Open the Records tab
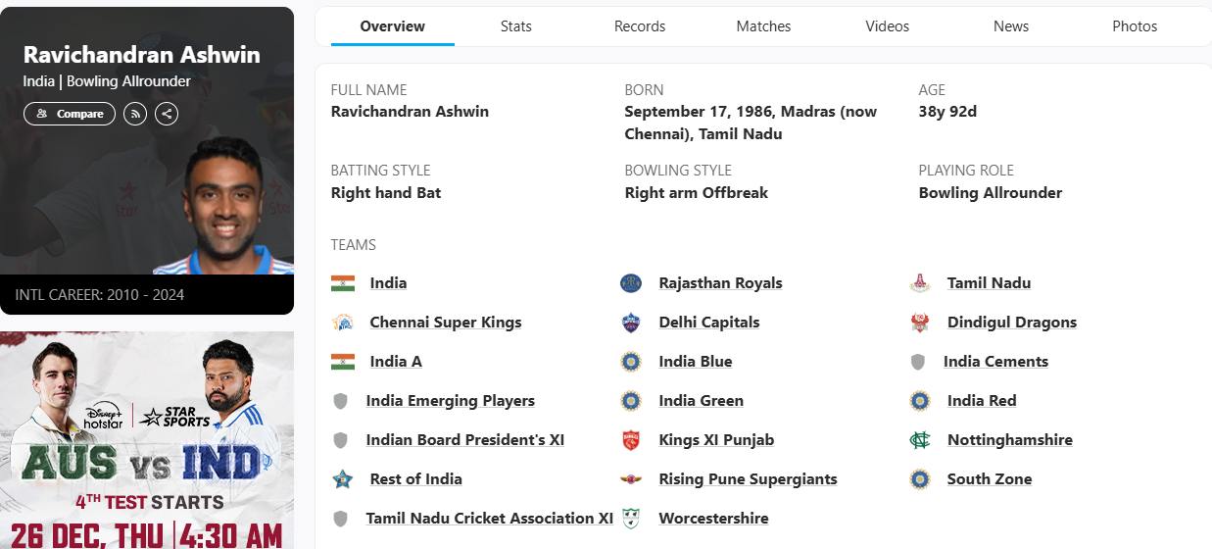The width and height of the screenshot is (1212, 549). [640, 26]
